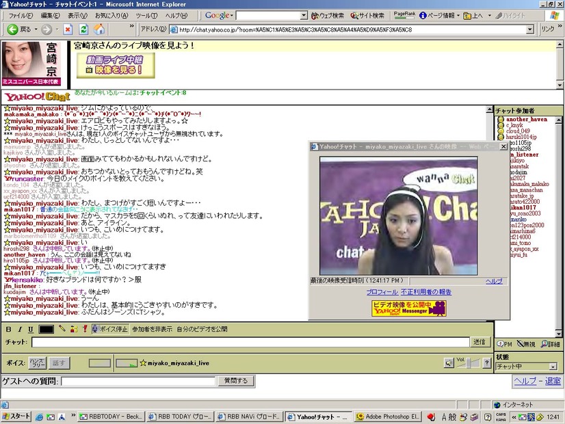Focus the チャット message input field
565x424 pixels.
[x=250, y=342]
